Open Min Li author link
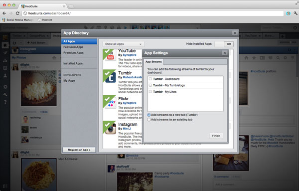This screenshot has height=191, width=299. [127, 129]
